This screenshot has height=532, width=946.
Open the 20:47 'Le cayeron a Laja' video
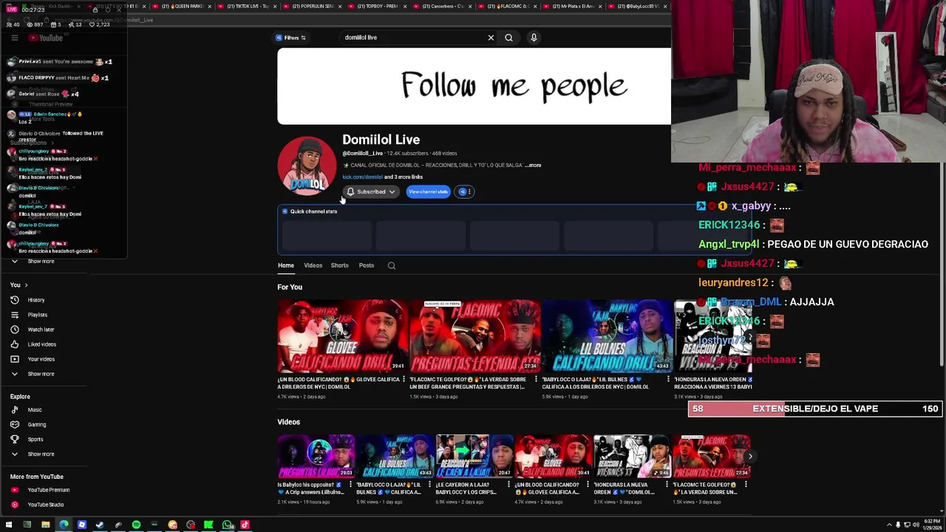[474, 457]
